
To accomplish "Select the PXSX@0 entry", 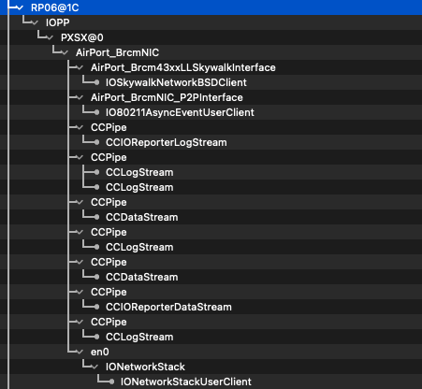I will 82,37.
